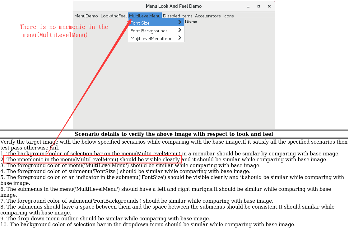Expand the Font Backgrounds chevron arrow
This screenshot has height=230, width=349.
180,30
